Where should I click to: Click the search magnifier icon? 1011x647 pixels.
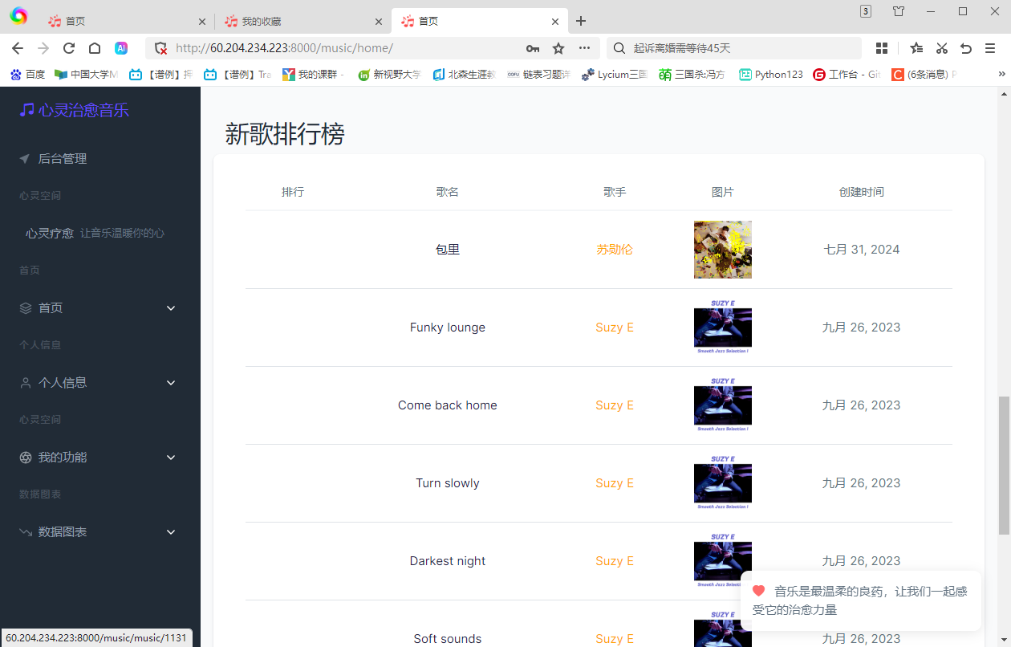[619, 48]
